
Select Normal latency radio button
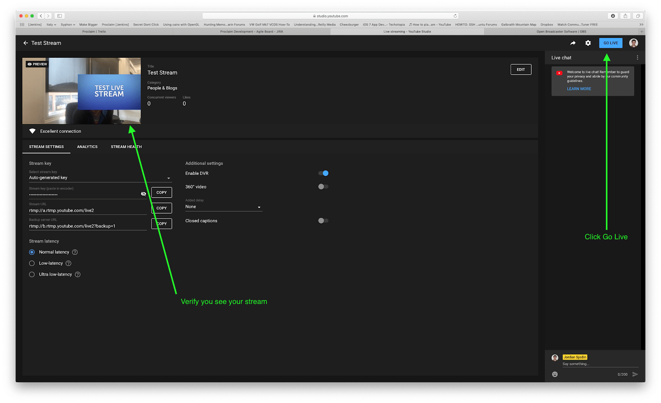point(32,252)
